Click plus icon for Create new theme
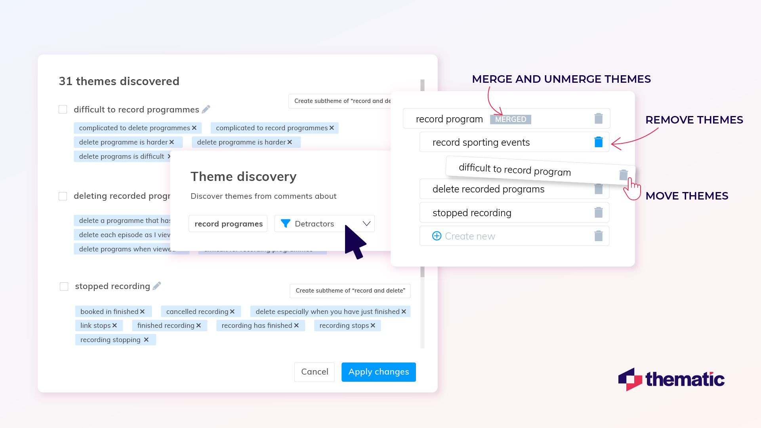 coord(437,236)
